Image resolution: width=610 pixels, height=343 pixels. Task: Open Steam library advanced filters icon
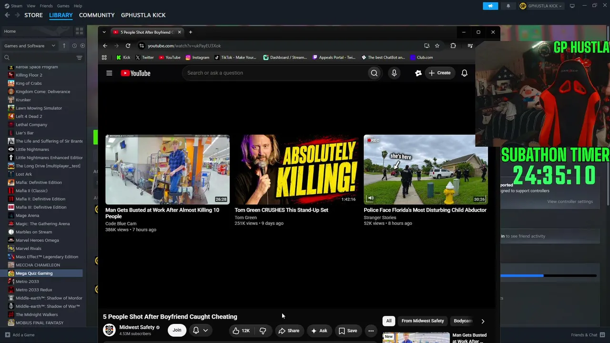[79, 58]
